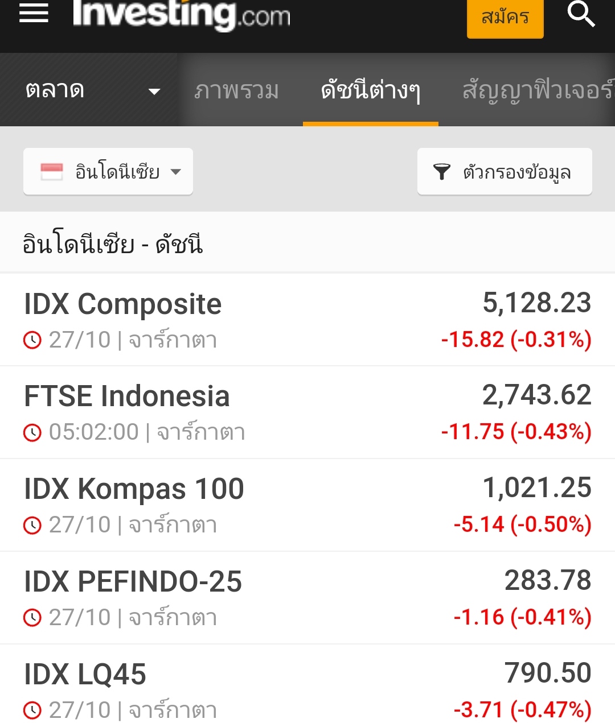
Task: Open the อินโดนีเซีย country dropdown
Action: pos(108,171)
